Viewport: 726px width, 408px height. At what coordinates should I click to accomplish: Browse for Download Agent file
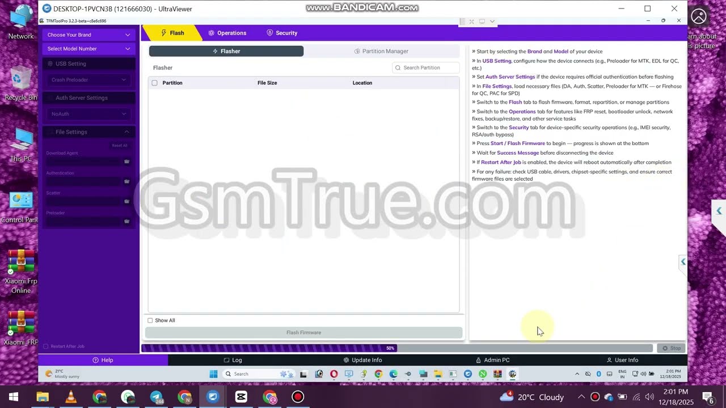(x=126, y=161)
